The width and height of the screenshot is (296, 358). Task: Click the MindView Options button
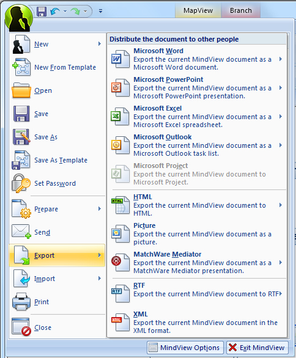tap(185, 348)
